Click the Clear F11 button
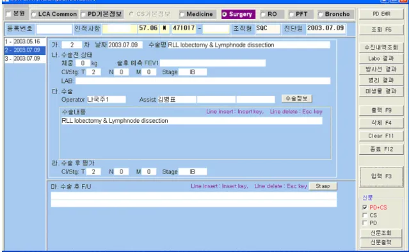This screenshot has height=252, width=409. [381, 136]
